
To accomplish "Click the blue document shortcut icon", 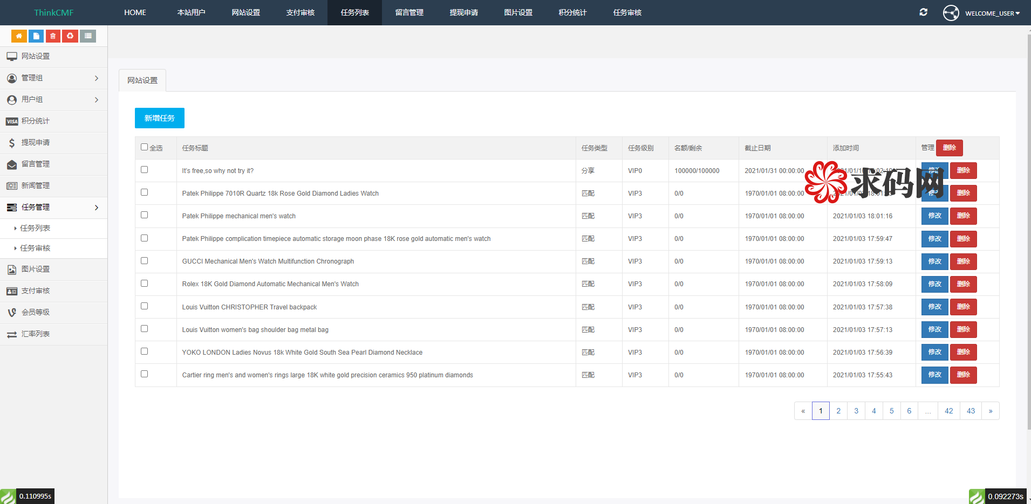I will click(x=36, y=36).
